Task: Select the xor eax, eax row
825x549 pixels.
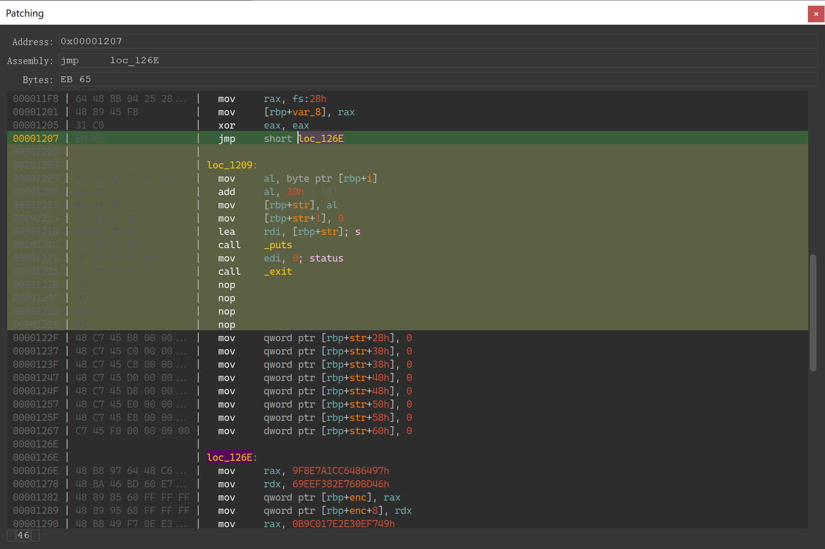Action: (x=407, y=125)
